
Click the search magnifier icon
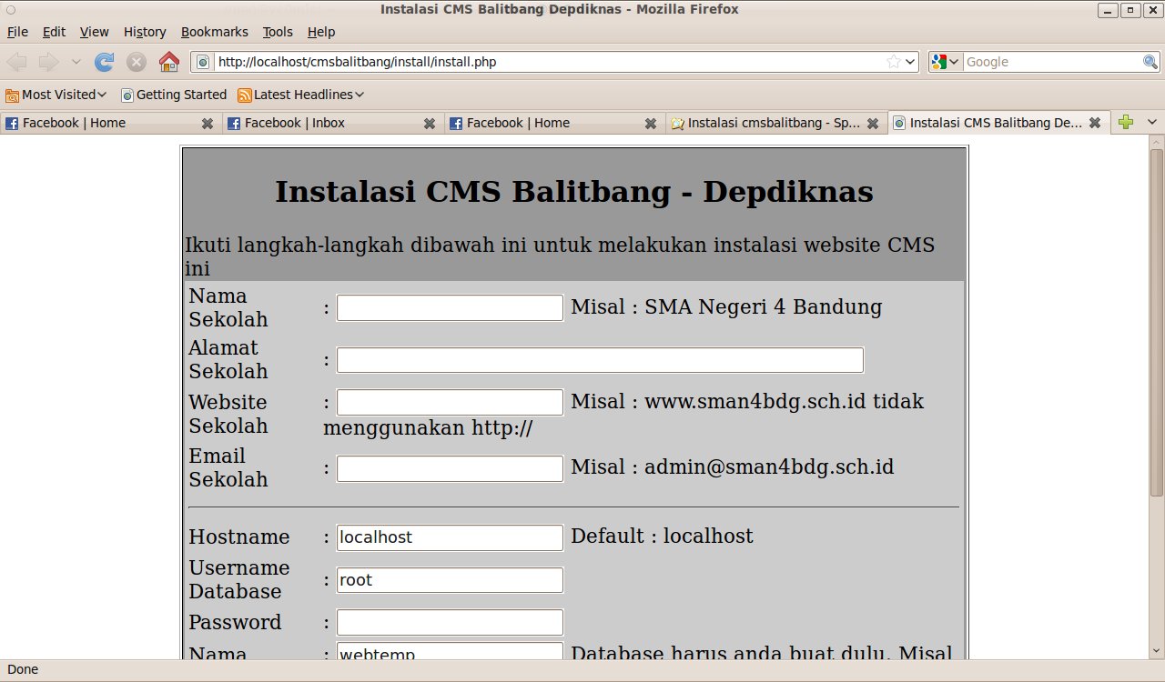tap(1150, 62)
